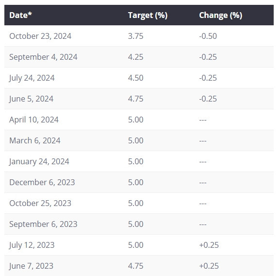280x276 pixels.
Task: Select the June 5, 2024 date cell
Action: coord(32,99)
